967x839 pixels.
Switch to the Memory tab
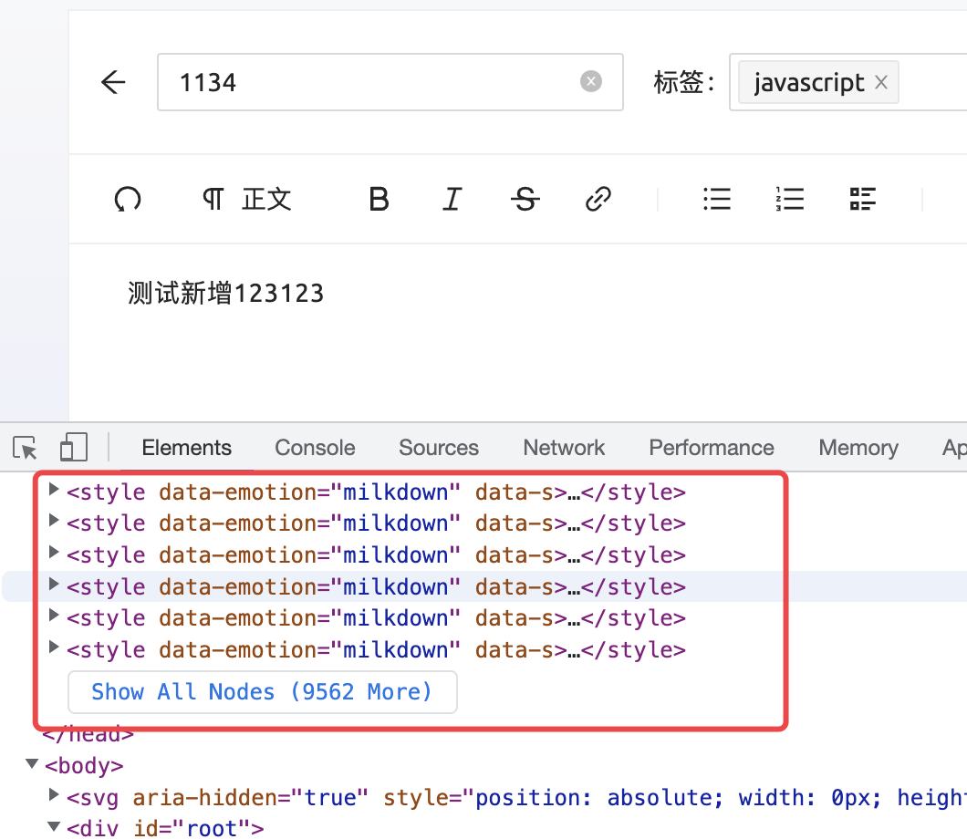[x=858, y=448]
